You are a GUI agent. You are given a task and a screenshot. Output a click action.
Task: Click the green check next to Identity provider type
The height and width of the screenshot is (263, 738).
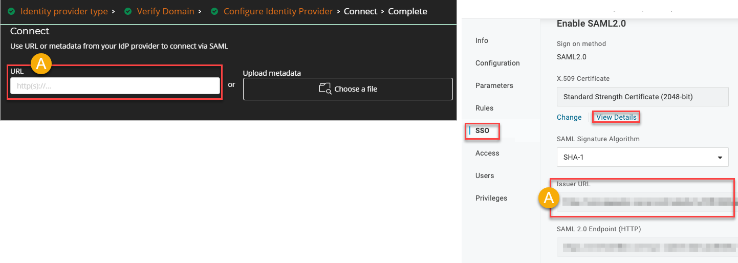[11, 11]
